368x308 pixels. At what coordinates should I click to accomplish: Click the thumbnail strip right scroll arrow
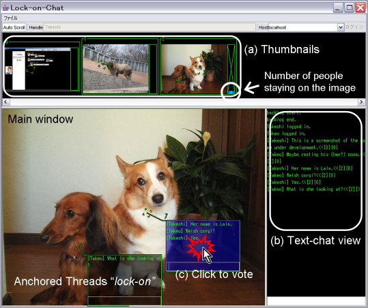[x=361, y=102]
